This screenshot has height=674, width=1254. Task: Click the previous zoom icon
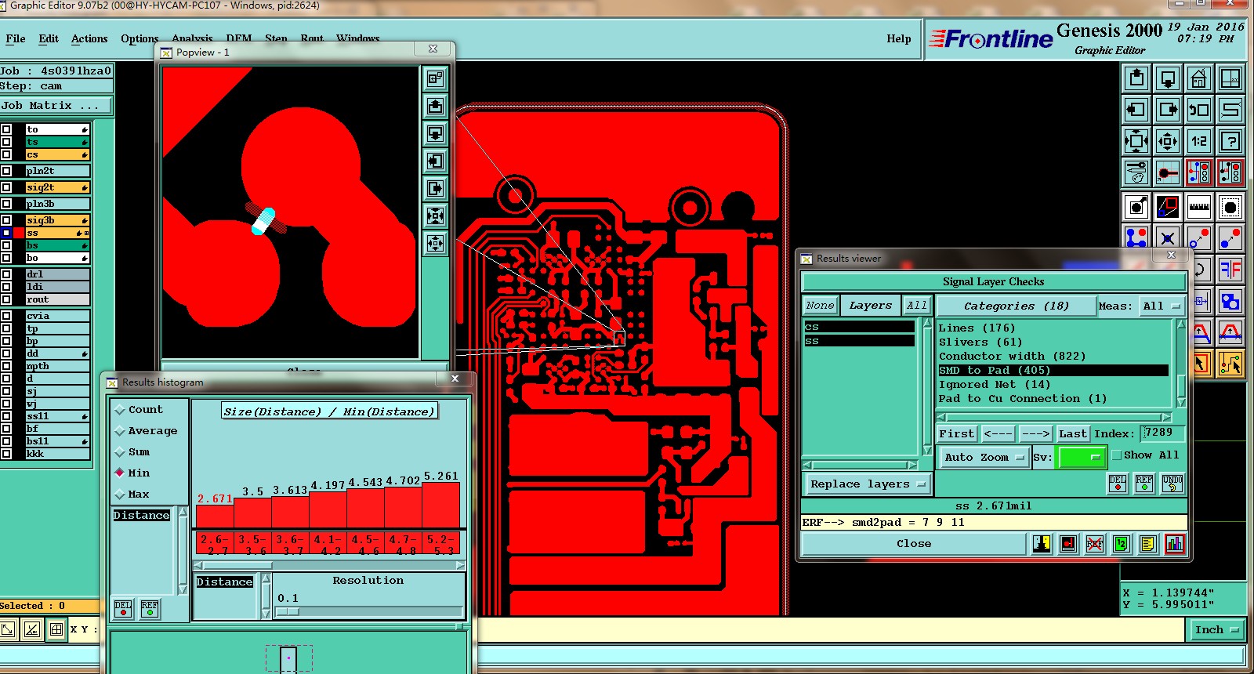[1199, 110]
